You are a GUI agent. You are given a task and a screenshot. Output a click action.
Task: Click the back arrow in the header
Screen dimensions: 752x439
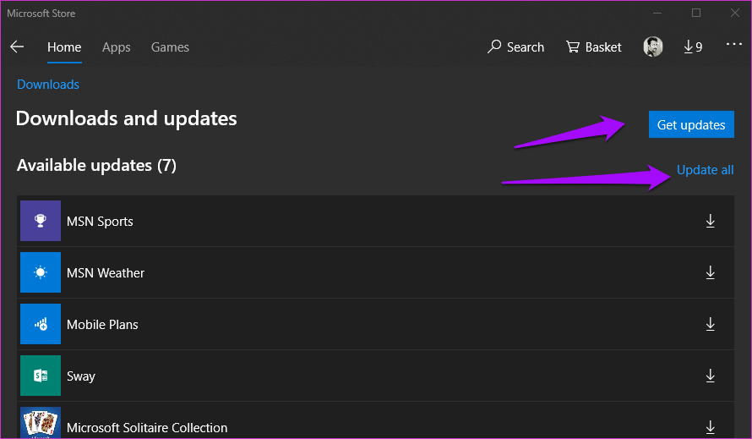17,47
